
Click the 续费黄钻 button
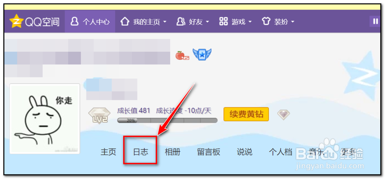click(246, 114)
